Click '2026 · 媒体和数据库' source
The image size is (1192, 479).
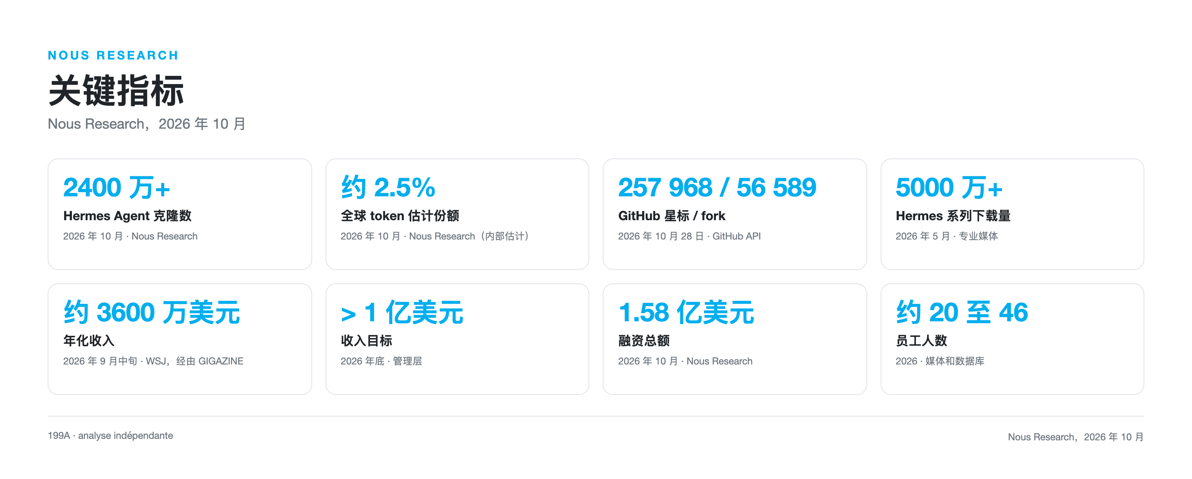pyautogui.click(x=940, y=361)
